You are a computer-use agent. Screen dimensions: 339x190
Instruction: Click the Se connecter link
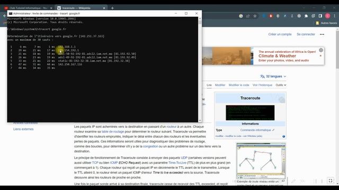306,34
